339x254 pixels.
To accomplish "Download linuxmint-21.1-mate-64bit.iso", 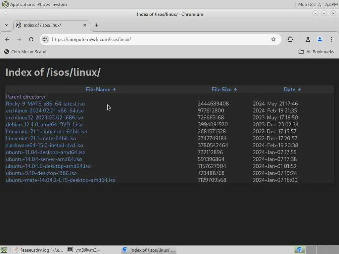I will [41, 138].
